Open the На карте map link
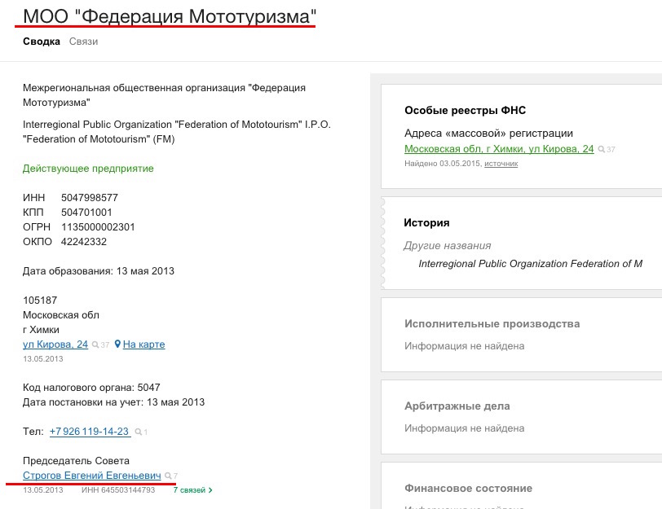This screenshot has height=509, width=662. pos(144,344)
